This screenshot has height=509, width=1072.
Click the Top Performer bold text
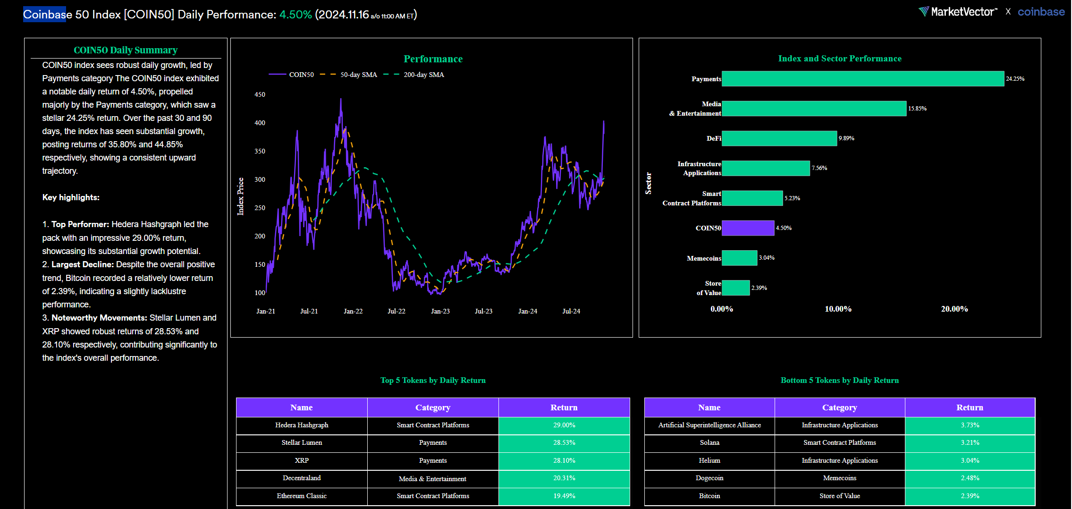click(x=80, y=224)
